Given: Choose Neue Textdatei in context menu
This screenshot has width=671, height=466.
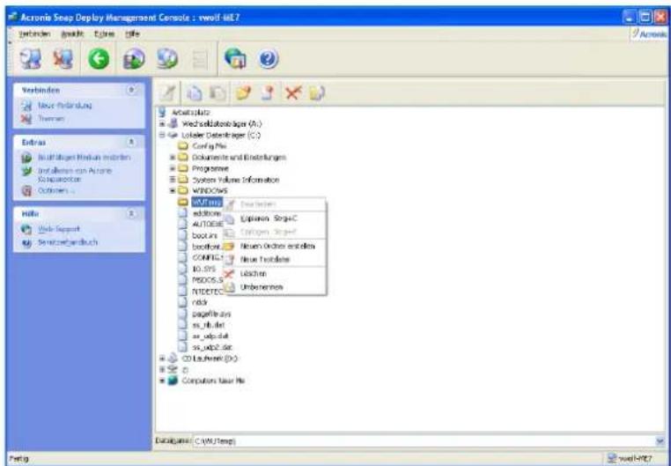Looking at the screenshot, I should coord(275,259).
